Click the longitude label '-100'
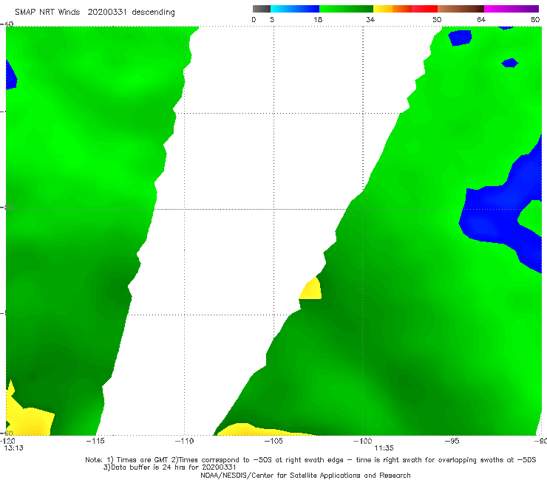This screenshot has width=547, height=480. point(362,441)
